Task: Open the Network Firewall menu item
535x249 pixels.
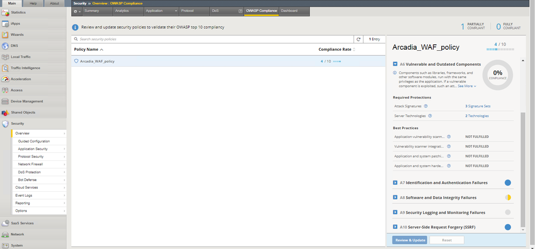Action: 31,164
